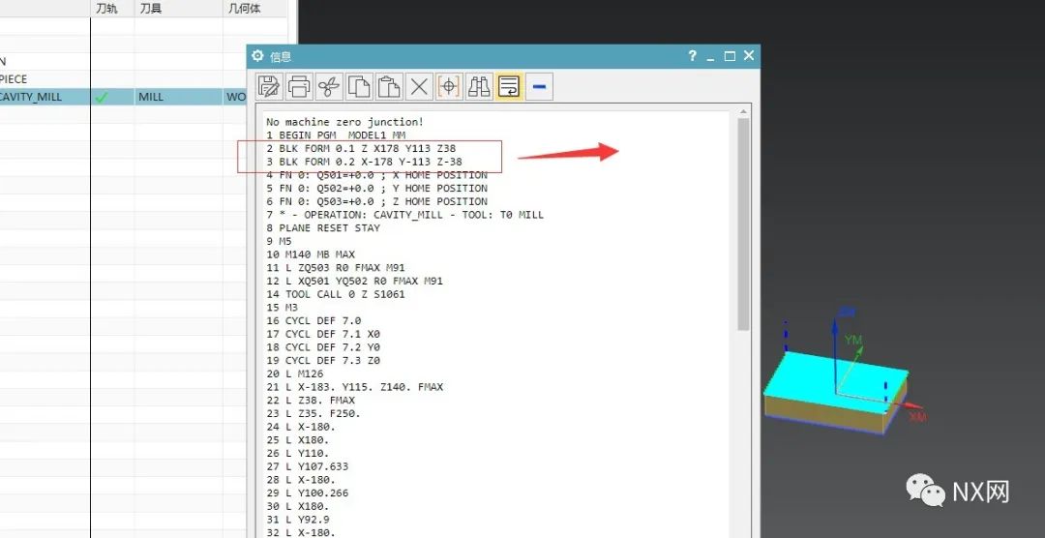Click the Delete X icon in the toolbar

[419, 87]
